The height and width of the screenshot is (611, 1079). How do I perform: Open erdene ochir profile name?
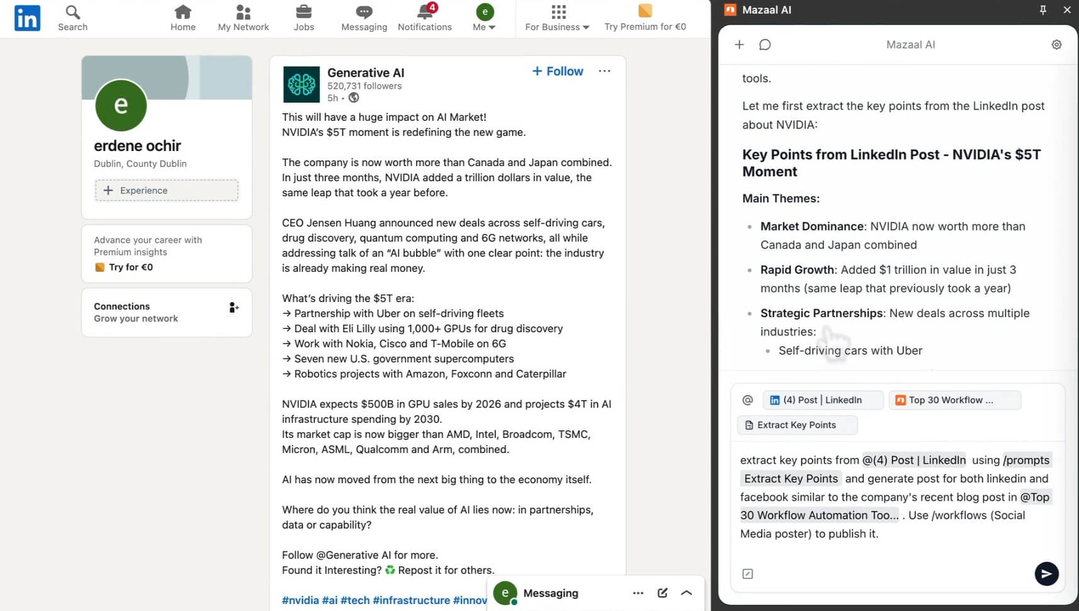(x=137, y=146)
